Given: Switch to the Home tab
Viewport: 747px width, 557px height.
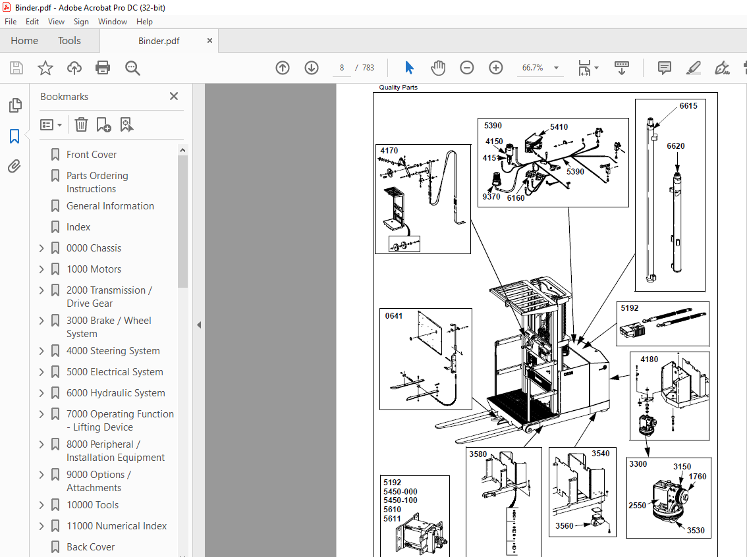Looking at the screenshot, I should pyautogui.click(x=24, y=40).
